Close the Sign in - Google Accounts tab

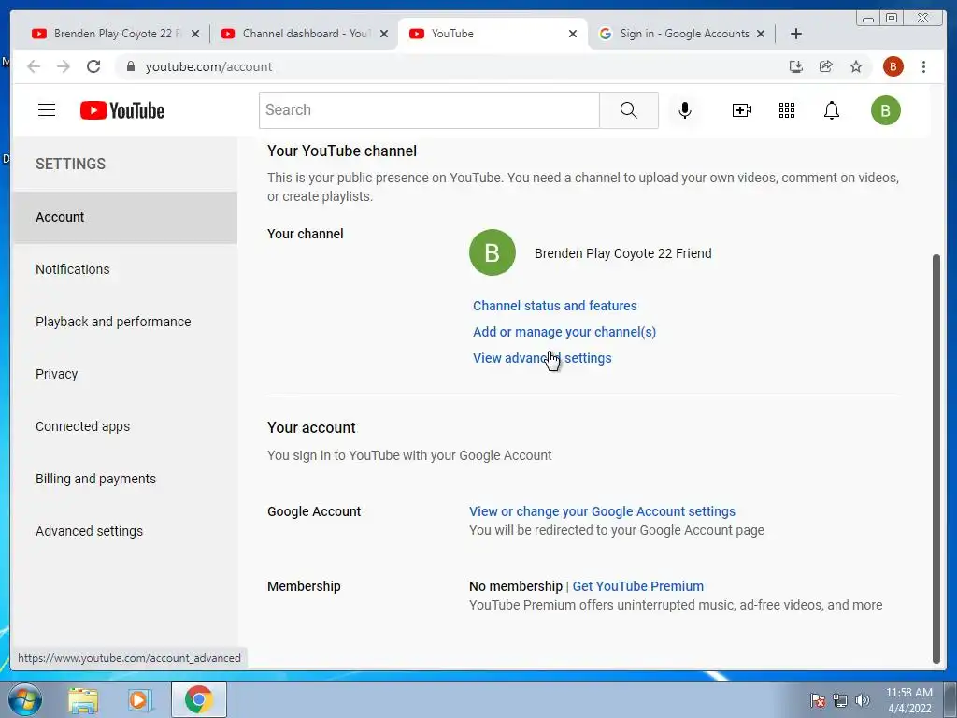pos(761,34)
